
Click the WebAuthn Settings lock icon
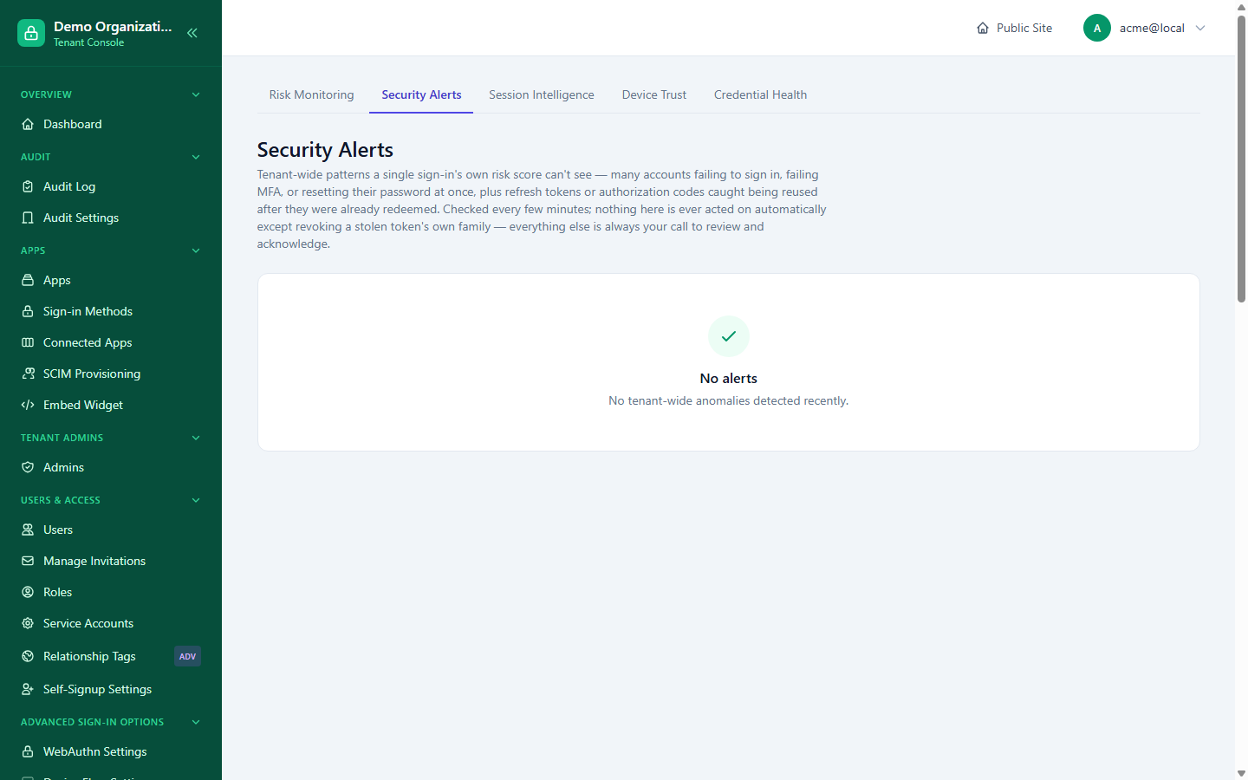(28, 751)
